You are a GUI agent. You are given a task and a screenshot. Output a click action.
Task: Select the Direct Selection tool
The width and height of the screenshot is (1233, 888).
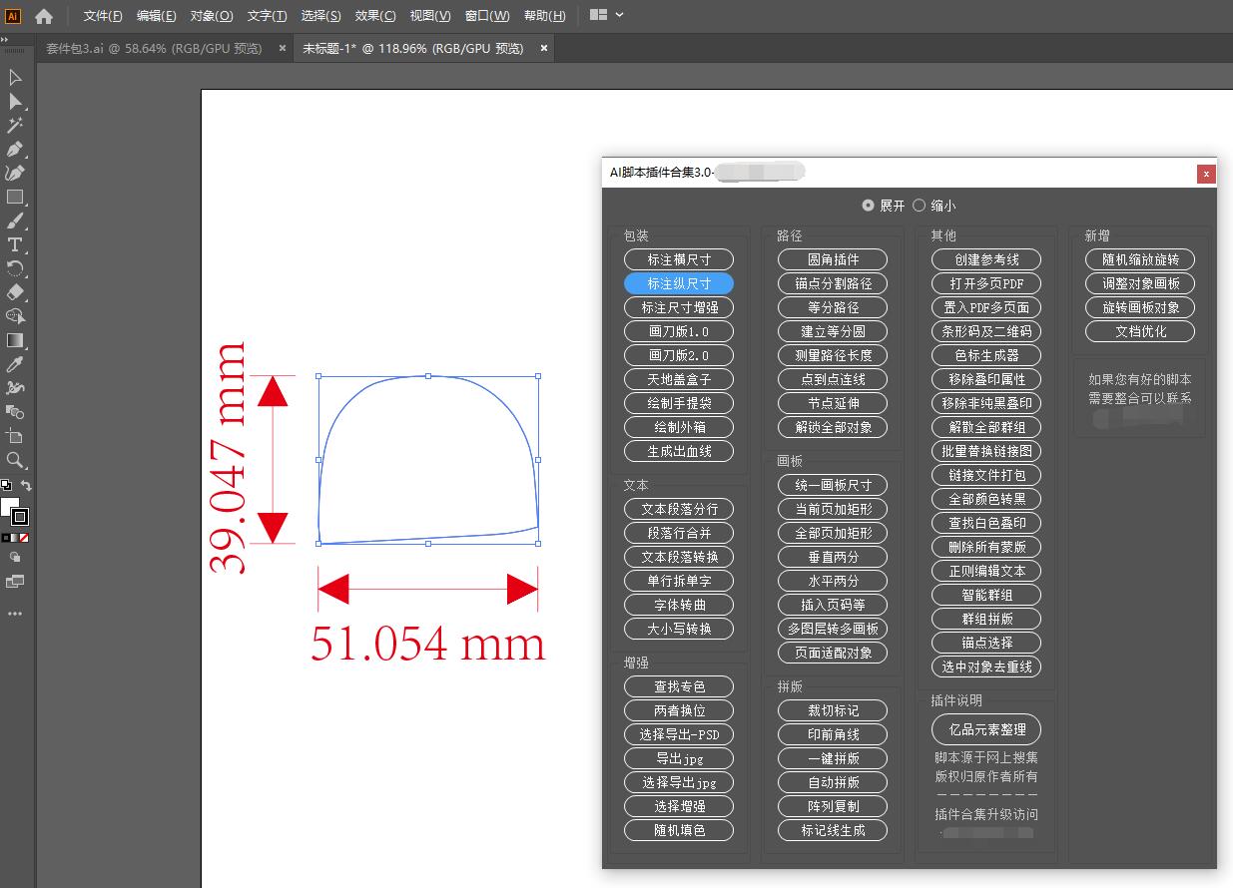[15, 102]
